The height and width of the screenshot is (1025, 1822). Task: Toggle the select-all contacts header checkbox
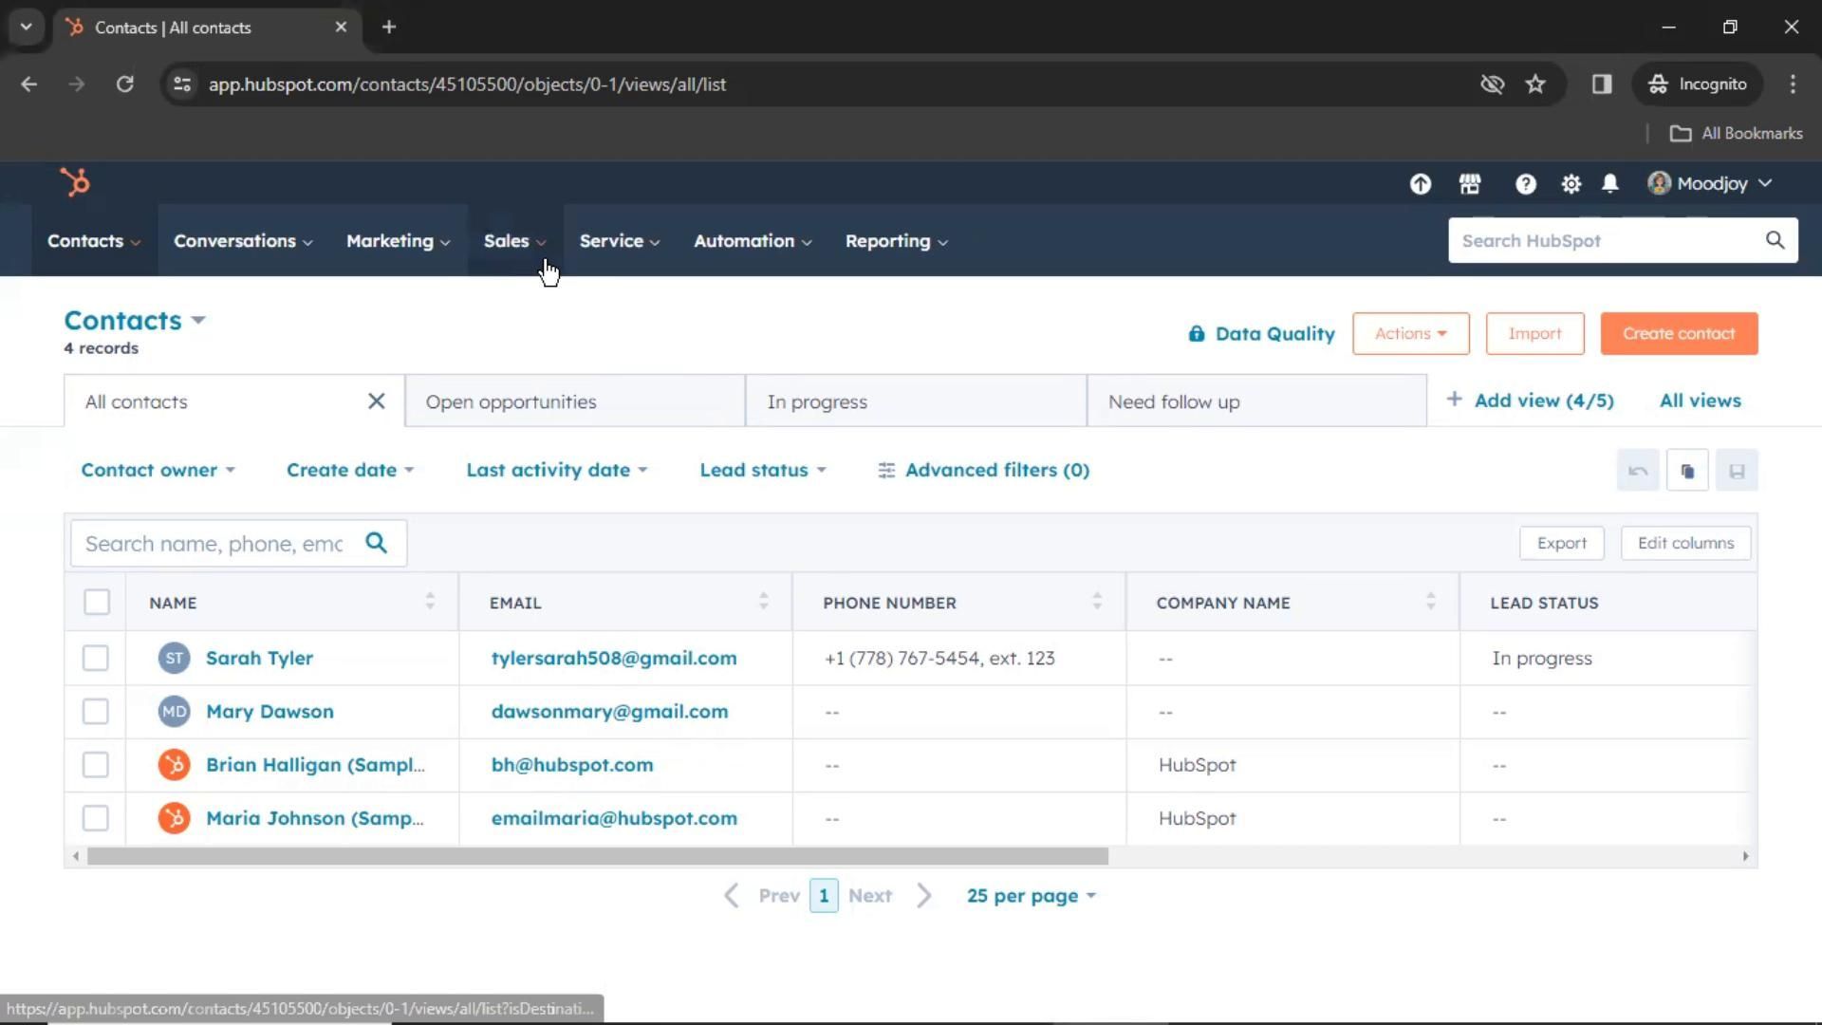click(x=97, y=603)
